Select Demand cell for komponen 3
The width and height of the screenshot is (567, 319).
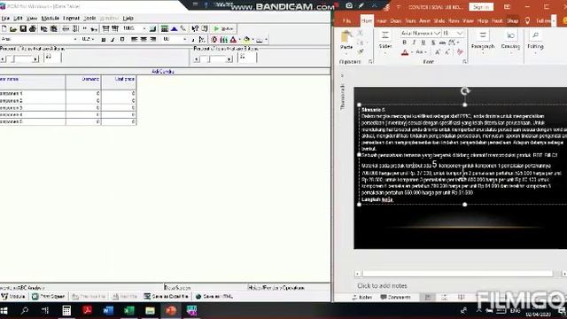[x=83, y=108]
